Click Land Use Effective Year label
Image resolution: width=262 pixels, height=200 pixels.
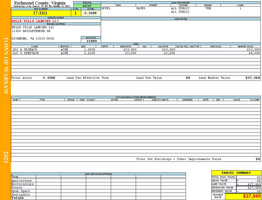pos(88,78)
